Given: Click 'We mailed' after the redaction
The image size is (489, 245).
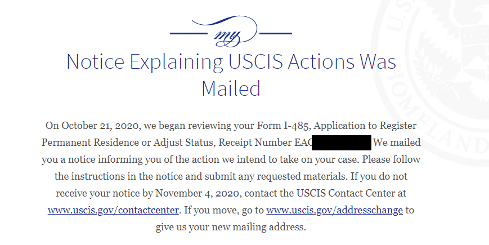Looking at the screenshot, I should [x=397, y=142].
